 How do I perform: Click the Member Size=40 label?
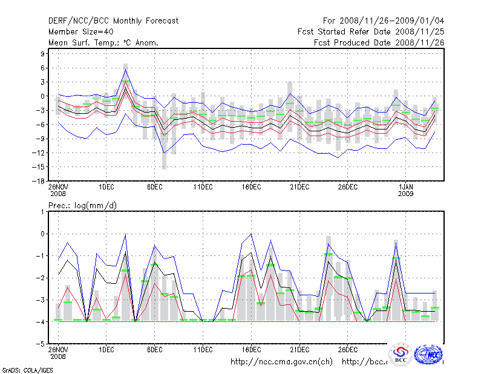tap(81, 31)
